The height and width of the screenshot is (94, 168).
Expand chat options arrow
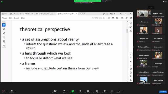(x=67, y=91)
